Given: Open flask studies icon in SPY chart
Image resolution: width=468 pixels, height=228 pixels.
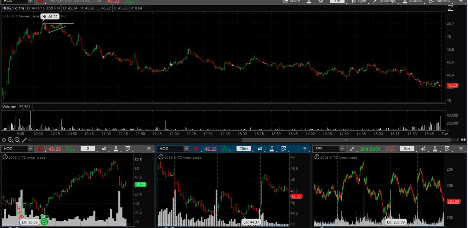Looking at the screenshot, I should pyautogui.click(x=435, y=149).
